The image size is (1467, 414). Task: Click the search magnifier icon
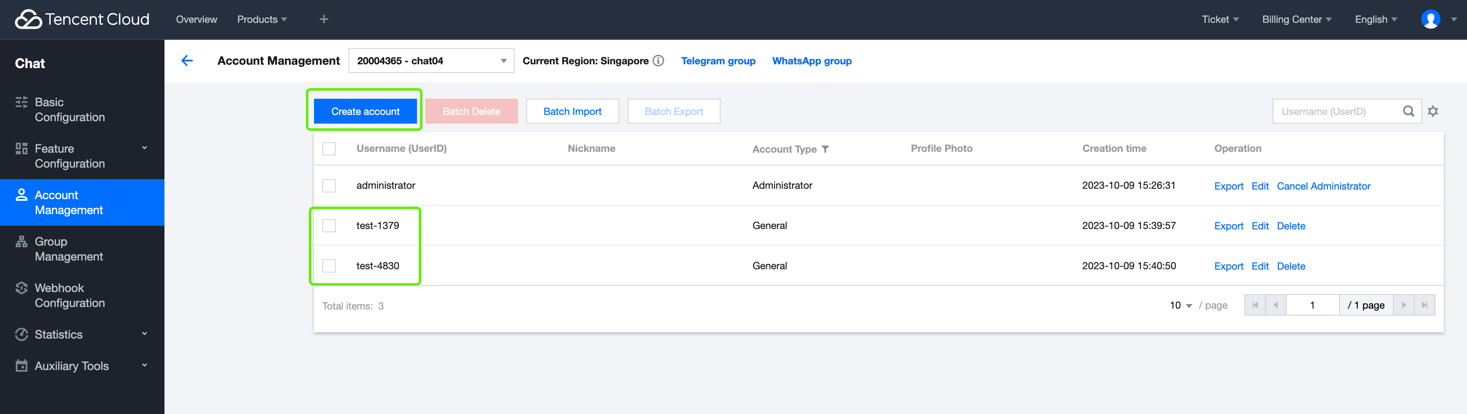[1408, 111]
